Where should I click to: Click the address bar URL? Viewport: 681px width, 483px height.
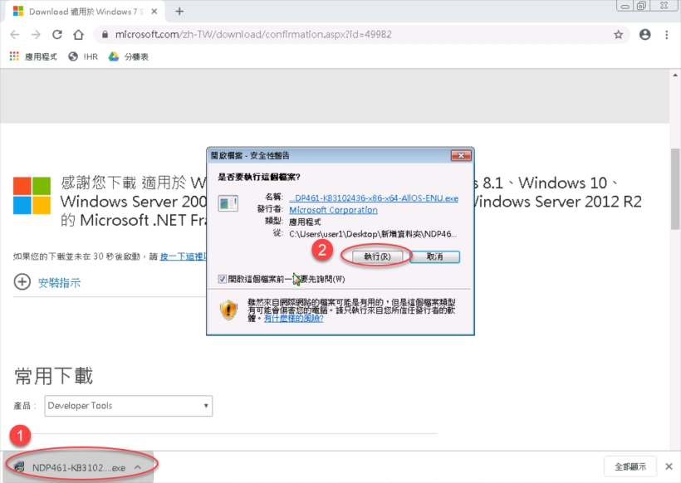253,35
